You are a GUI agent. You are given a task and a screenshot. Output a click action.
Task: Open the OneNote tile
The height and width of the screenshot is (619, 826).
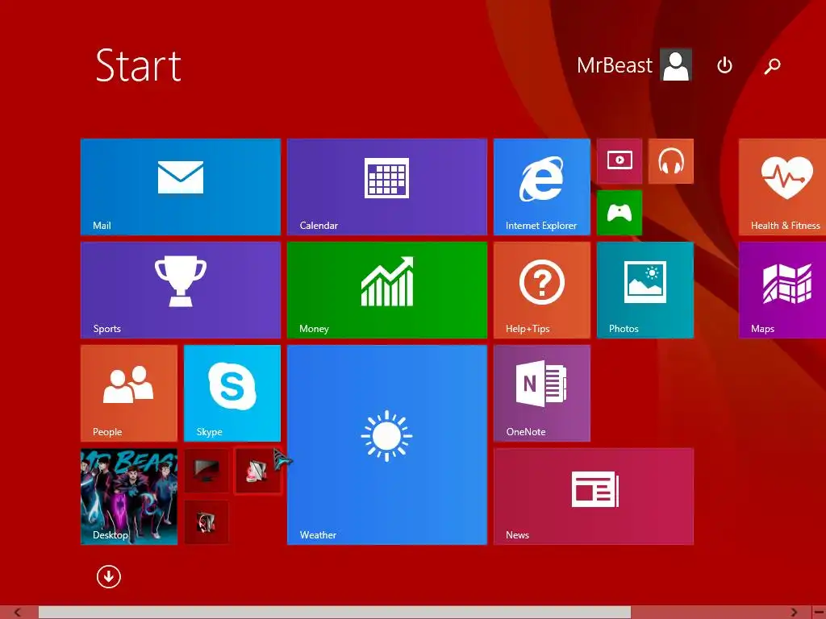[542, 393]
